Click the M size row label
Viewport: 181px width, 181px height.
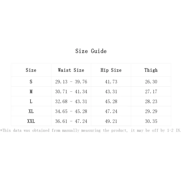point(31,91)
